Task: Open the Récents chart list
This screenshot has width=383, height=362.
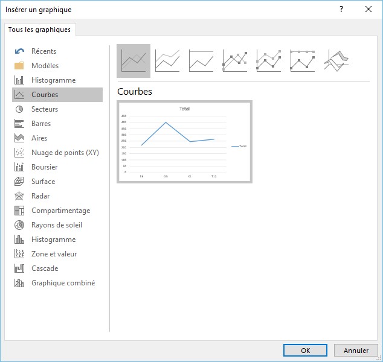Action: pos(43,51)
